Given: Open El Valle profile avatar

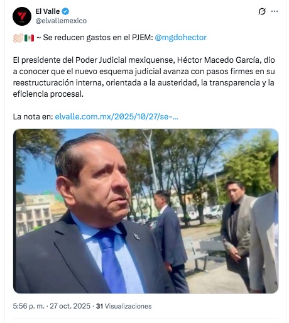Looking at the screenshot, I should [22, 16].
